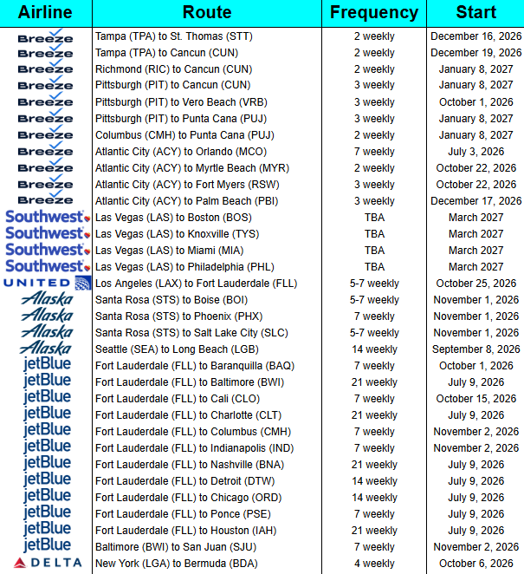Click the jetBlue logo beside Fort Lauderdale to Baranquilla
Viewport: 524px width, 574px height.
click(x=47, y=365)
